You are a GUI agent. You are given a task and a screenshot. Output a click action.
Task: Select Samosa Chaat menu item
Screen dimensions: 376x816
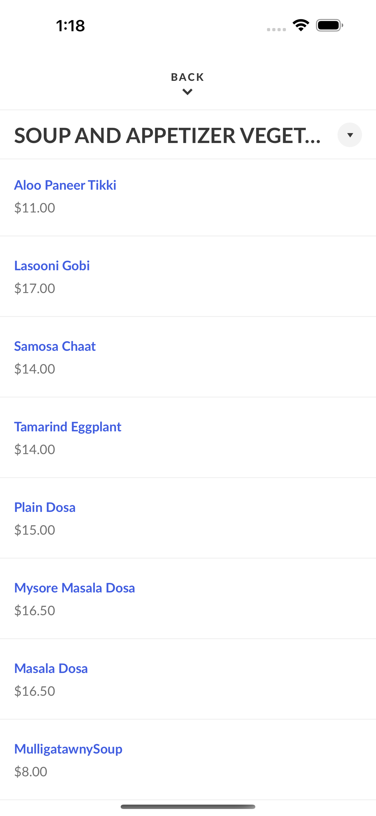pyautogui.click(x=55, y=346)
